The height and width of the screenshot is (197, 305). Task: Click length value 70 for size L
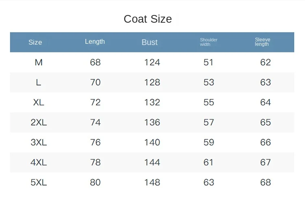tap(95, 82)
